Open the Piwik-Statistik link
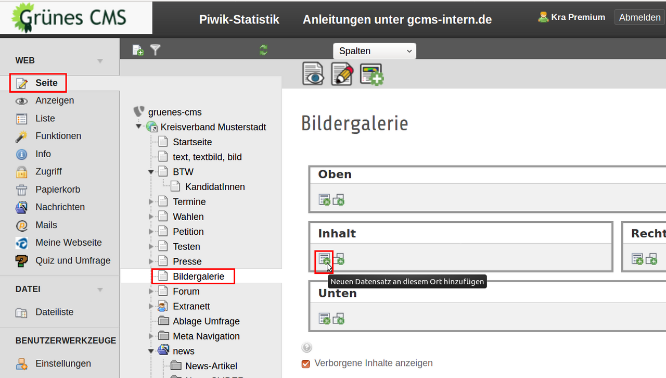Screen dimensions: 666x378 (239, 20)
